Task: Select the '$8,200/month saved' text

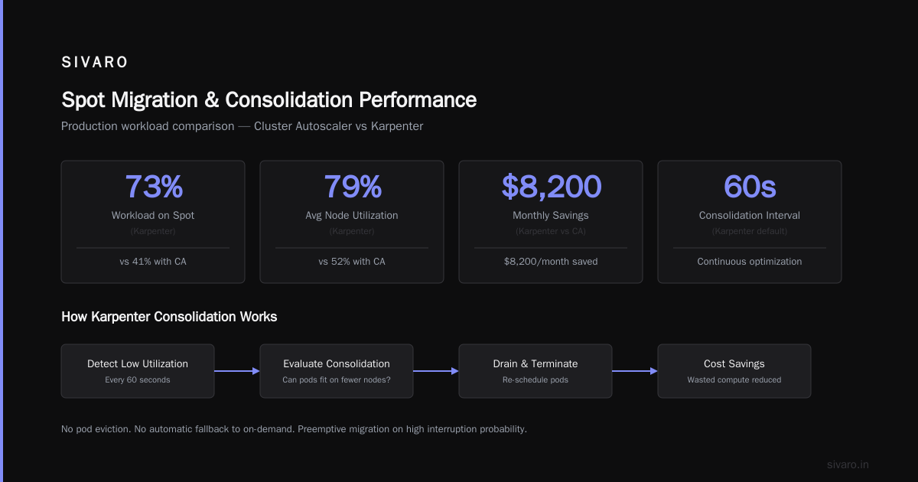Action: click(551, 262)
